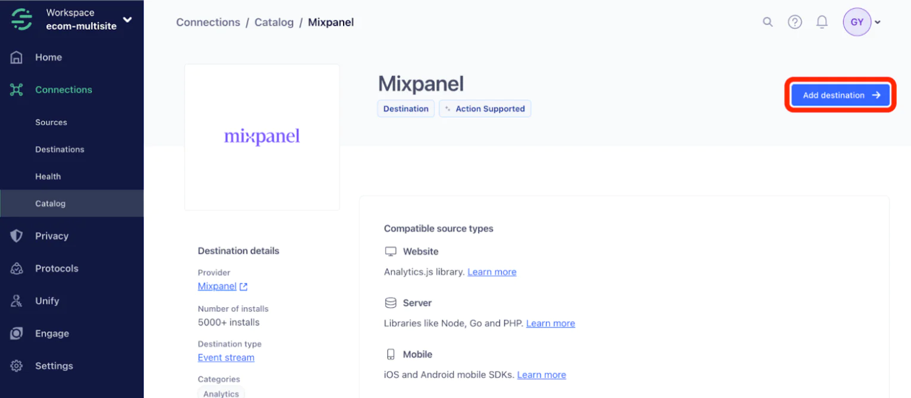Click the Unify person icon

coord(17,301)
